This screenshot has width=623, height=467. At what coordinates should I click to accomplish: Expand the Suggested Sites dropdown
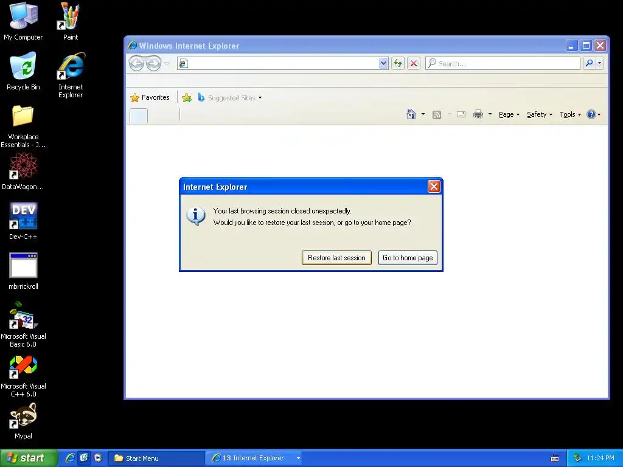pyautogui.click(x=260, y=98)
